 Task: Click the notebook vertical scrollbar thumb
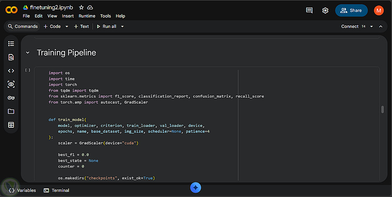pyautogui.click(x=382, y=110)
